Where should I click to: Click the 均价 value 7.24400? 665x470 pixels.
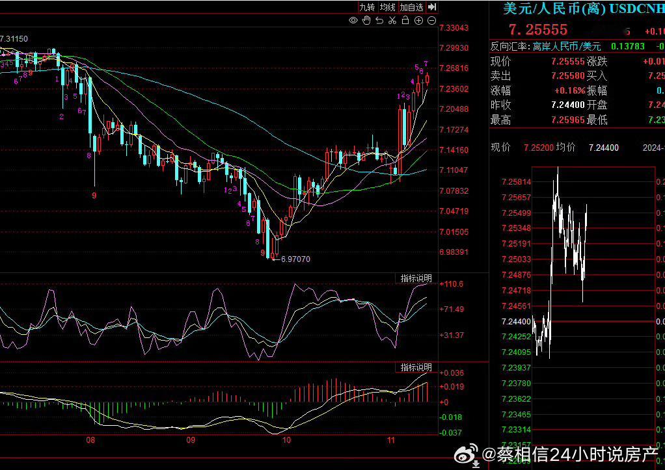(603, 148)
